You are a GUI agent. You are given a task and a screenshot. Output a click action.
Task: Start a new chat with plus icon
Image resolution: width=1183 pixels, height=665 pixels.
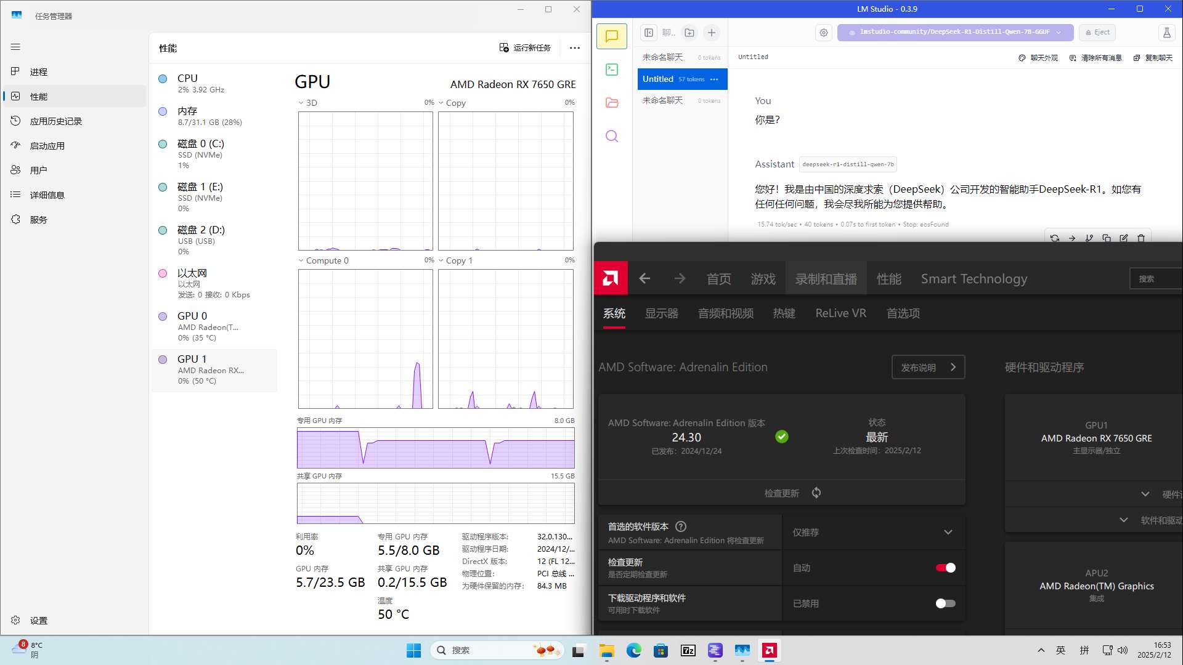712,33
